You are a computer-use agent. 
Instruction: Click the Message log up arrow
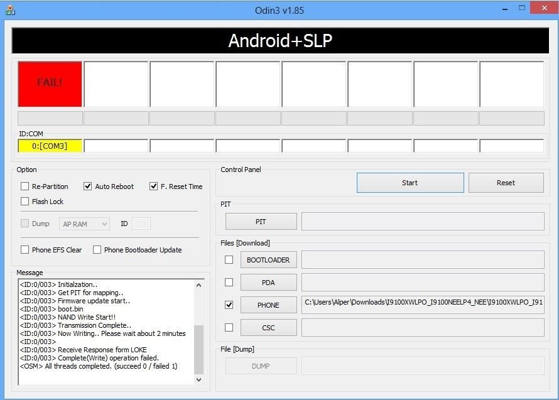click(199, 285)
